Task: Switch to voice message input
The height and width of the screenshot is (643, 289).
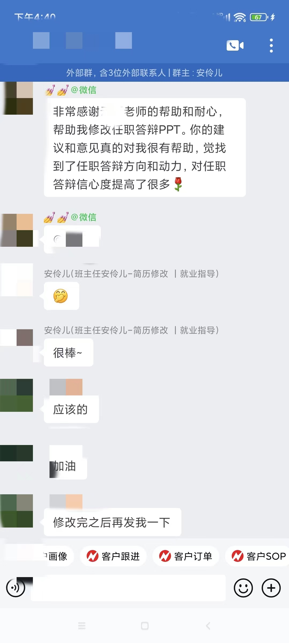Action: (16, 588)
